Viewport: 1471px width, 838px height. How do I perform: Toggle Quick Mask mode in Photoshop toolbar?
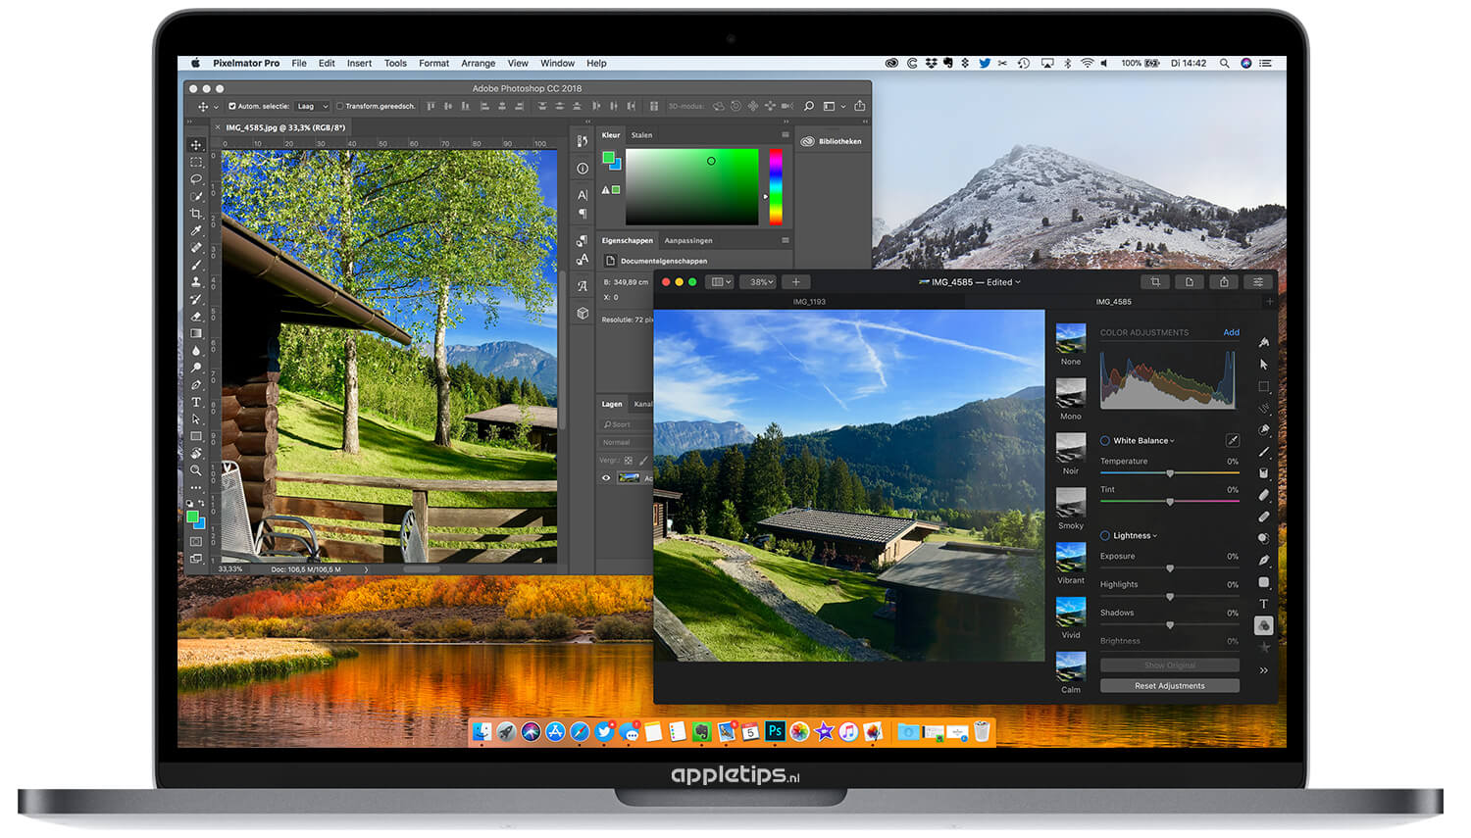196,541
